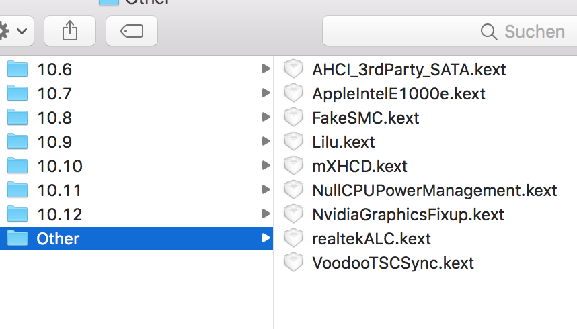Open the 10.11 folder

tap(59, 190)
